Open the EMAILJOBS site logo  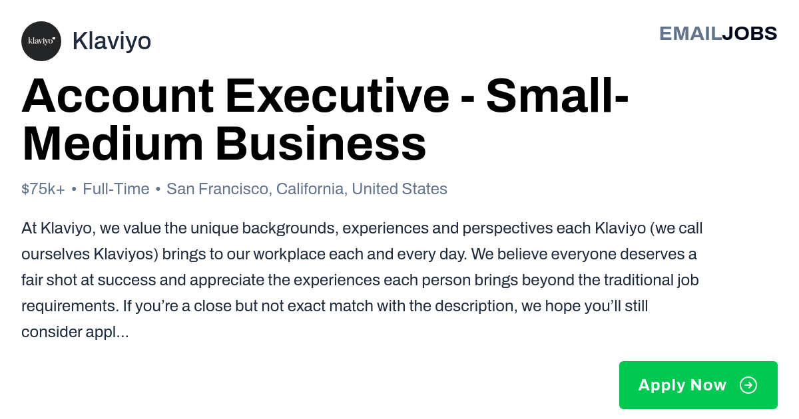(718, 33)
